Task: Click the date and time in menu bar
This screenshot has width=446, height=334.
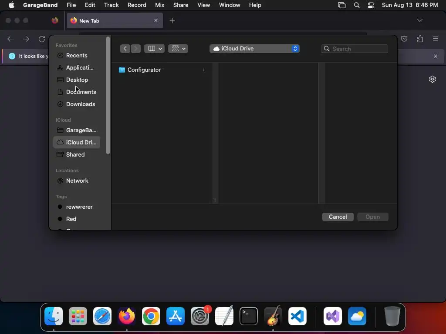Action: coord(410,5)
